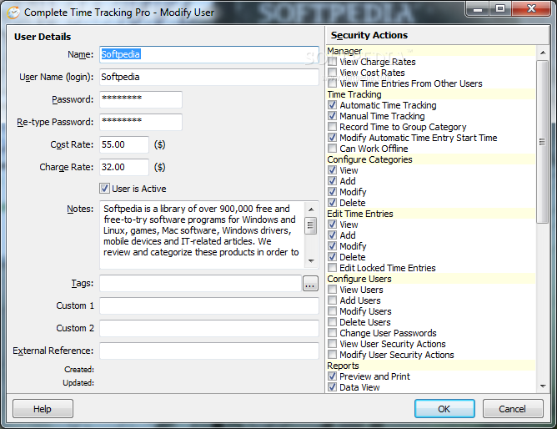The image size is (557, 429).
Task: Click the Reports group header
Action: point(431,366)
